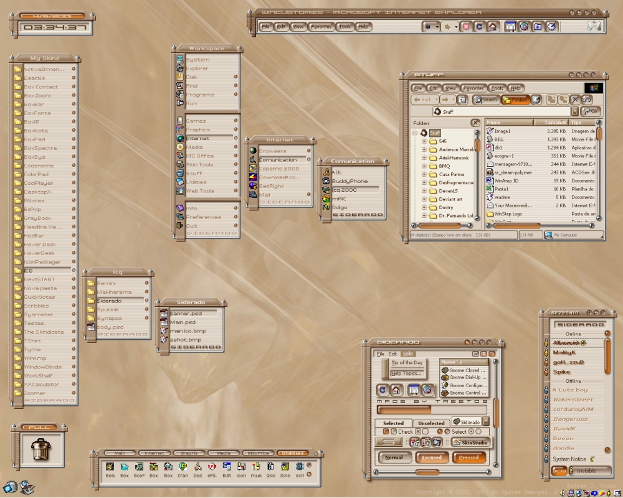This screenshot has width=623, height=498.
Task: Click the globe search icon in Siderado window
Action: [427, 390]
